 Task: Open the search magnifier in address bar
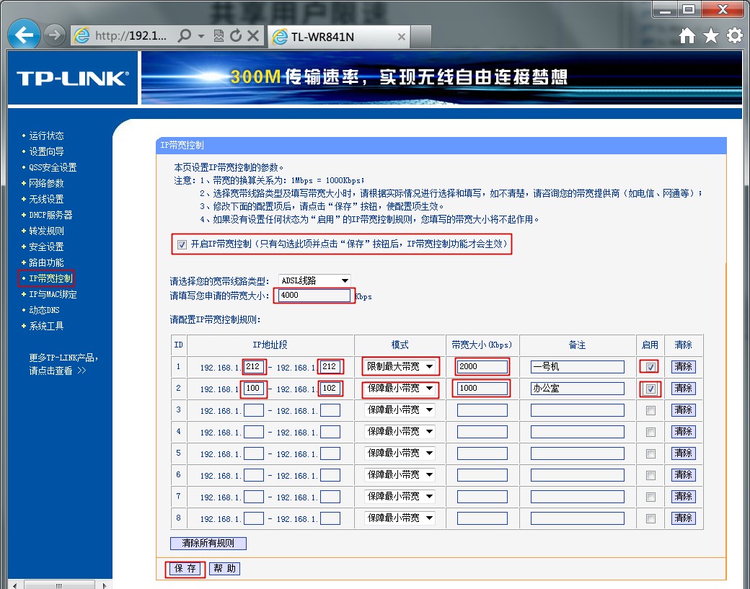pyautogui.click(x=185, y=35)
